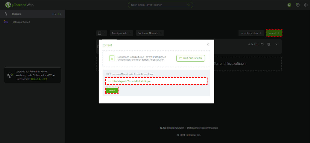The width and height of the screenshot is (310, 143).
Task: Click the Nach einem Torrent suchen field
Action: (x=161, y=5)
